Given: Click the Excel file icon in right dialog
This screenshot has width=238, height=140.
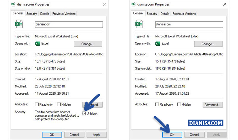Looking at the screenshot, I should pos(139,24).
